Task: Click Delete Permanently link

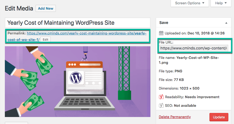Action: pos(175,117)
